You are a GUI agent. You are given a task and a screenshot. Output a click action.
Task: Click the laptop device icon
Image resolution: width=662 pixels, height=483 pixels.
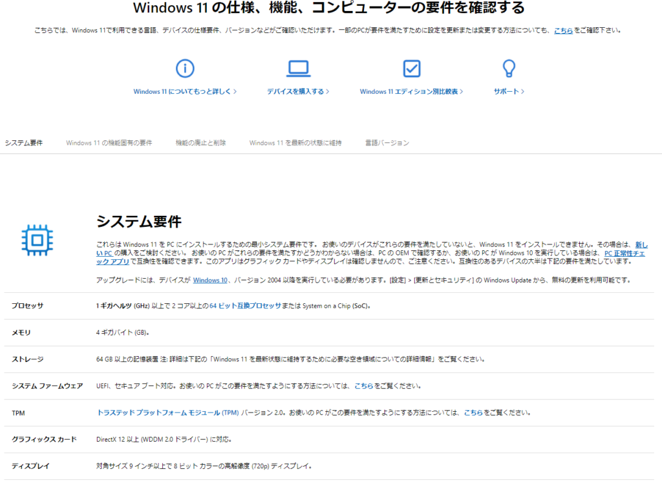point(299,69)
